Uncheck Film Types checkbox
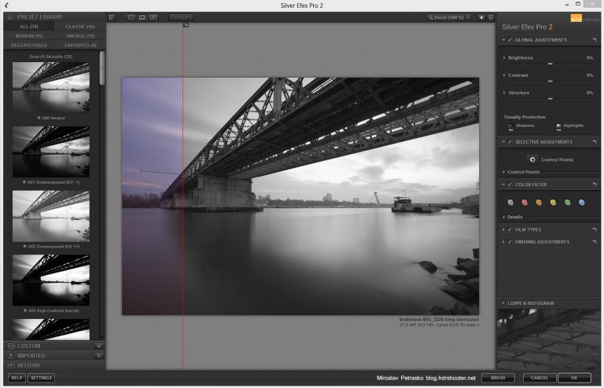 click(510, 229)
